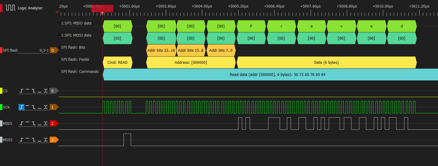Screen dimensions: 438x166
Task: Select either-edge trigger icon for MOSI
Action: click(46, 140)
